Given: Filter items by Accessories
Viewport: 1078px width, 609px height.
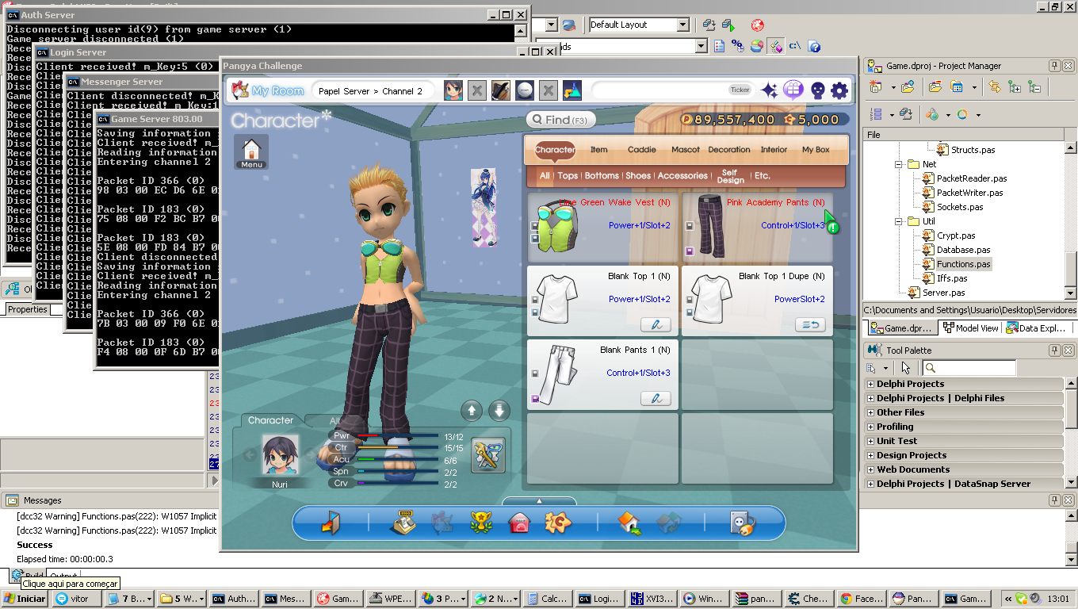Looking at the screenshot, I should click(x=682, y=176).
